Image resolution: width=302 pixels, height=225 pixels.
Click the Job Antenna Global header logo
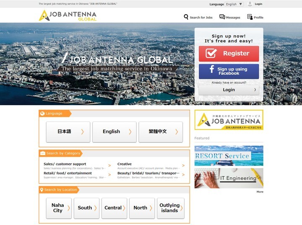68,16
